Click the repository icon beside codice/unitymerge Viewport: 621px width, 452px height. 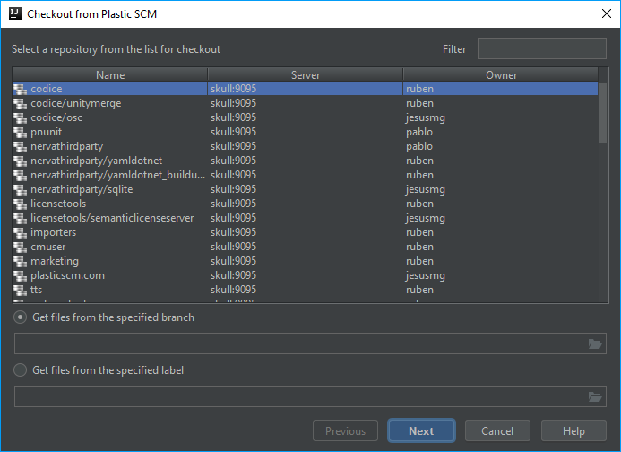tap(20, 103)
